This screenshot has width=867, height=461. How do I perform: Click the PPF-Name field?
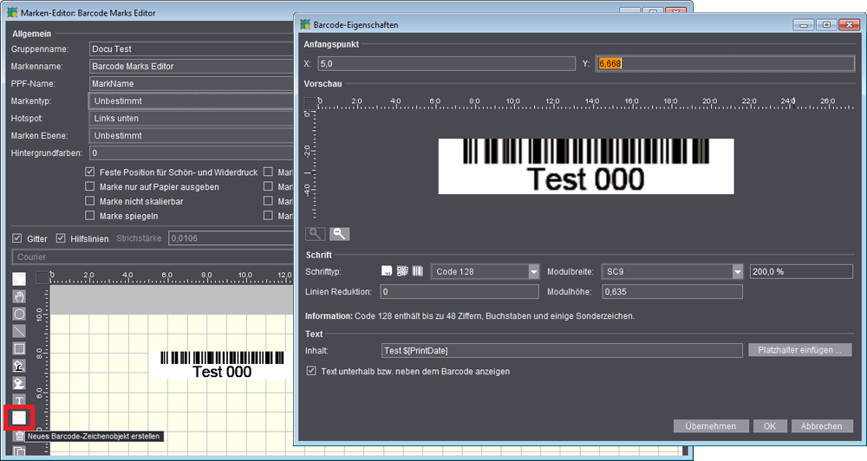click(x=191, y=83)
